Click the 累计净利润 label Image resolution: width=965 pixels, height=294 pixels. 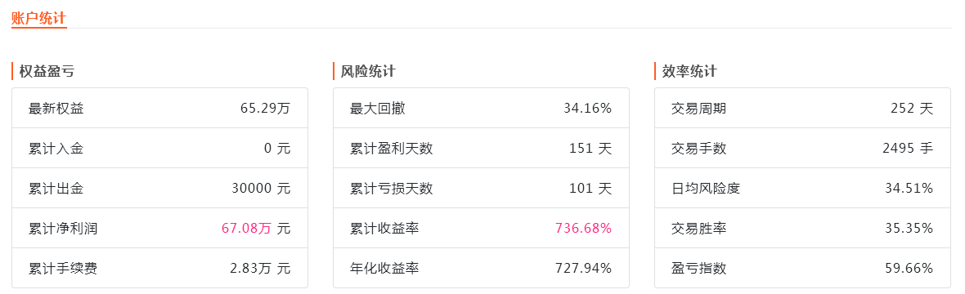click(x=63, y=228)
